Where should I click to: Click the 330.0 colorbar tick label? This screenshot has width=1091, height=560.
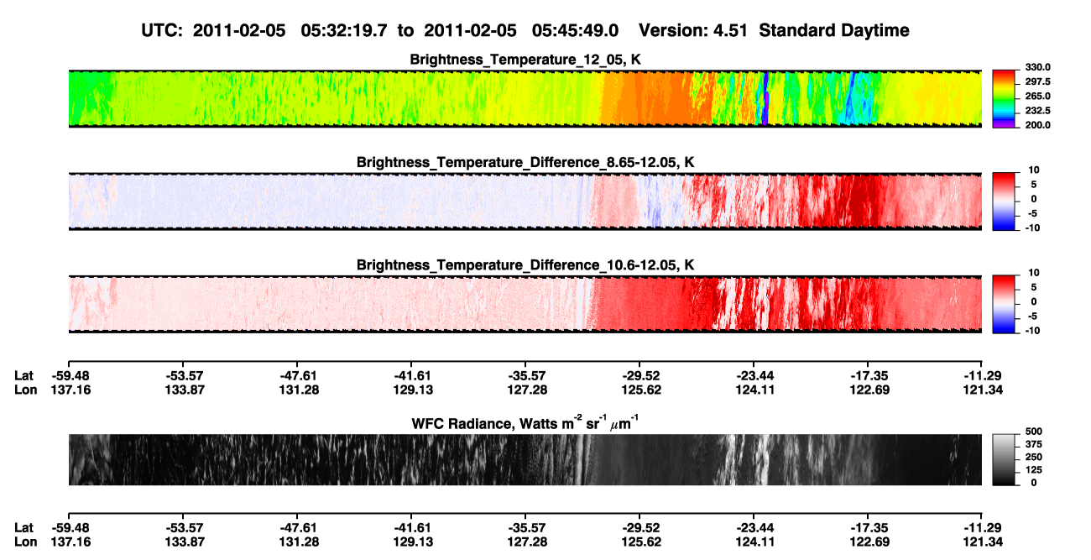(x=1038, y=67)
